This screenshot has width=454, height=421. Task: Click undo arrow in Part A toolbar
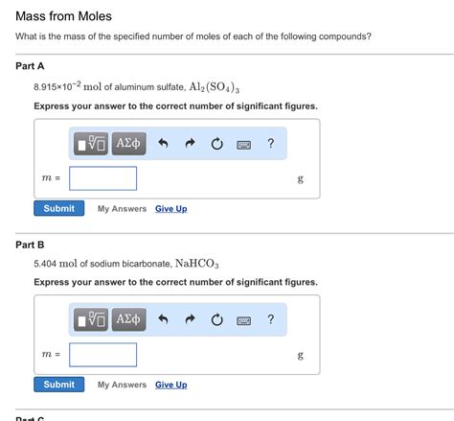pos(163,143)
